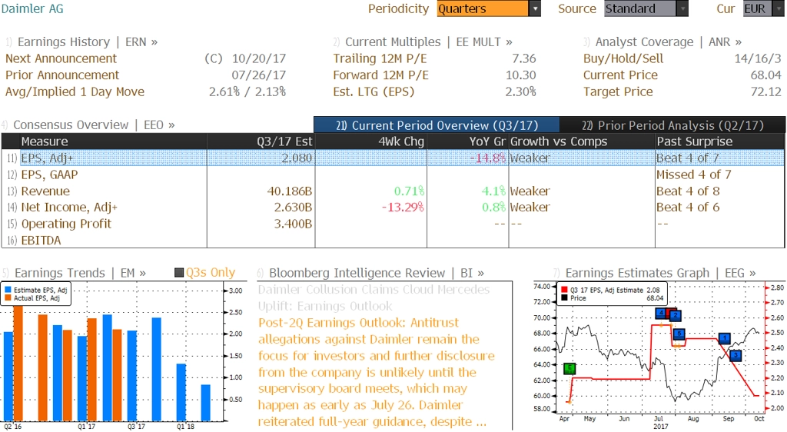Select the EBITDA row

coord(393,241)
